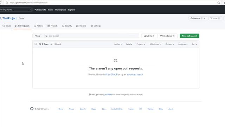Click the all of GitHub link
225x127 pixels.
click(111, 74)
